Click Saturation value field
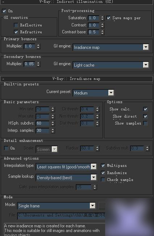Image resolution: width=154 pixels, height=236 pixels. [93, 18]
